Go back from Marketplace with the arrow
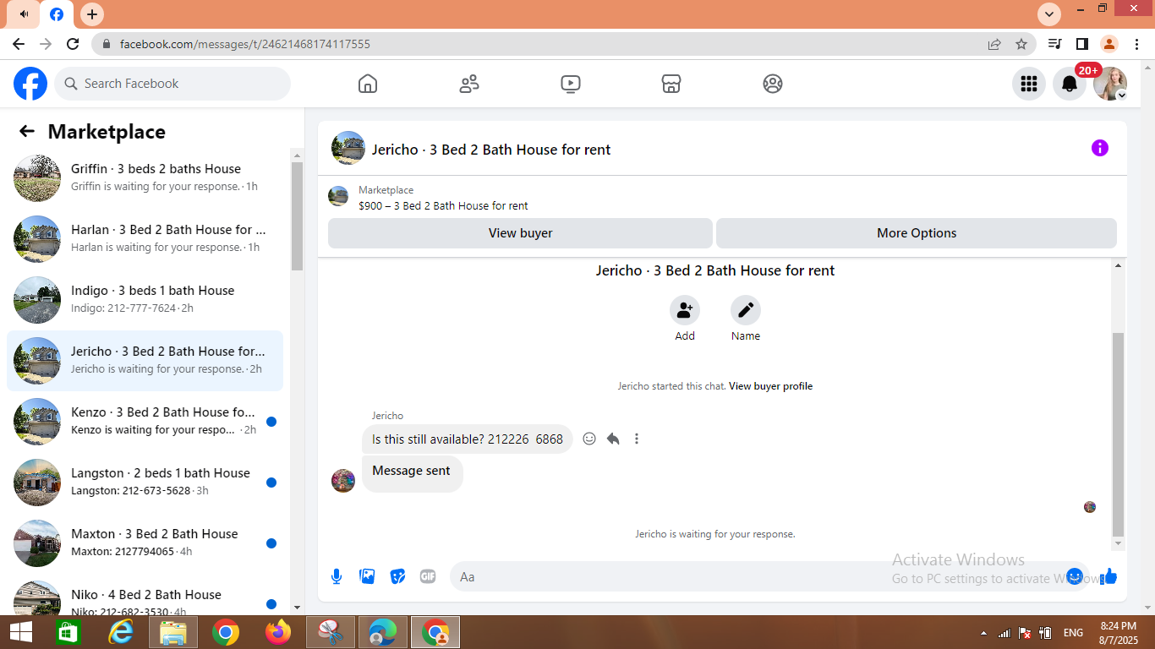The width and height of the screenshot is (1155, 649). [x=27, y=131]
